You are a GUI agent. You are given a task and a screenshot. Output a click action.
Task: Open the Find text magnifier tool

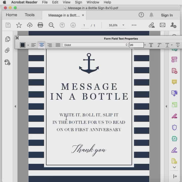pyautogui.click(x=51, y=25)
